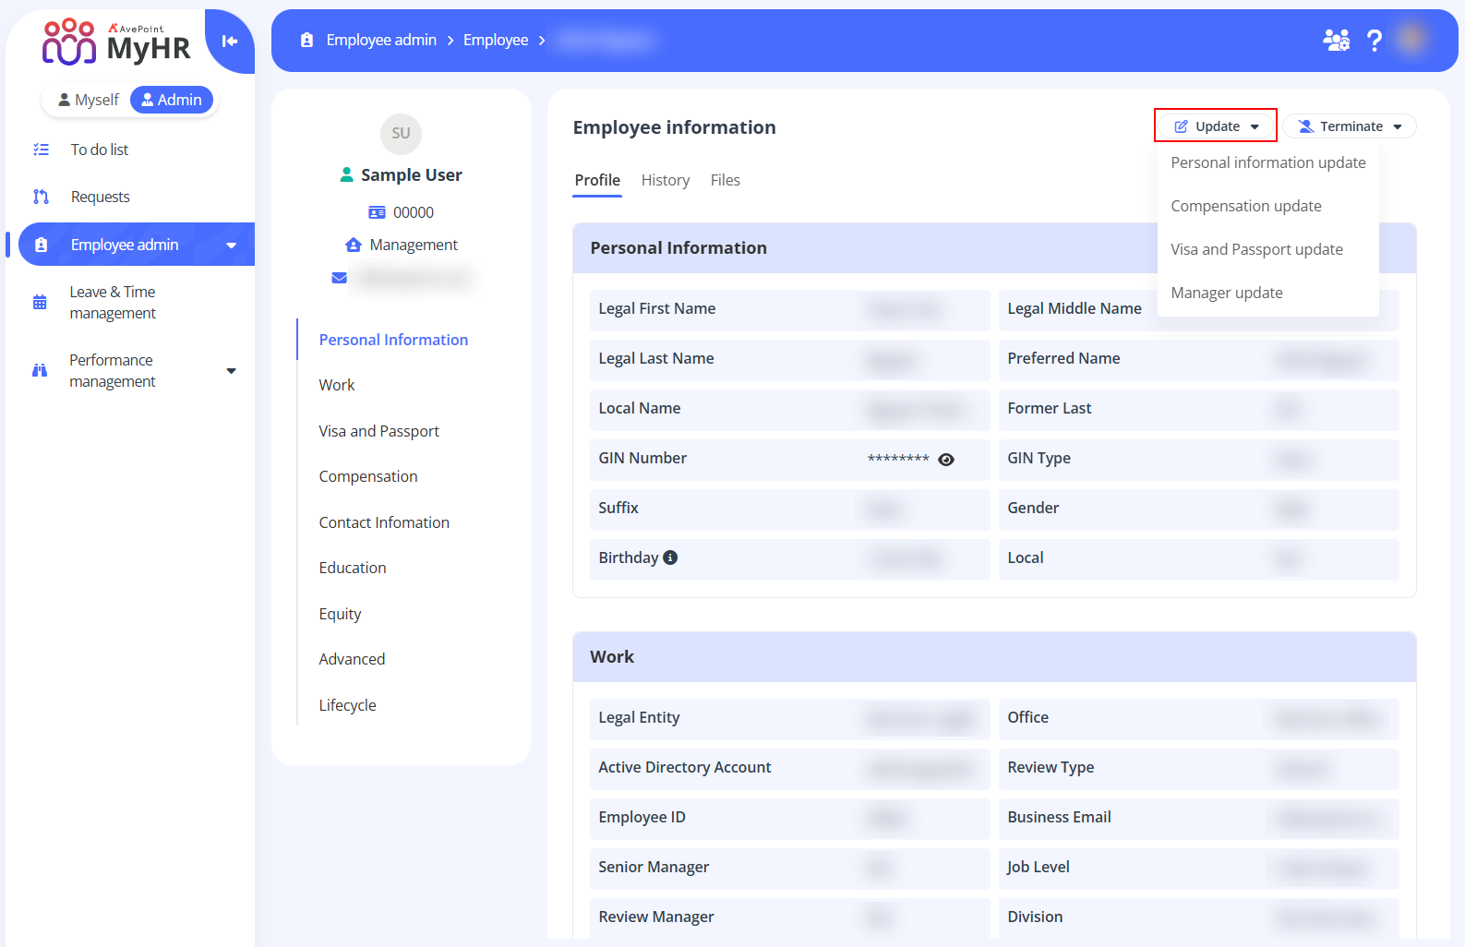Choose Manager update option
The image size is (1465, 947).
[x=1226, y=293]
